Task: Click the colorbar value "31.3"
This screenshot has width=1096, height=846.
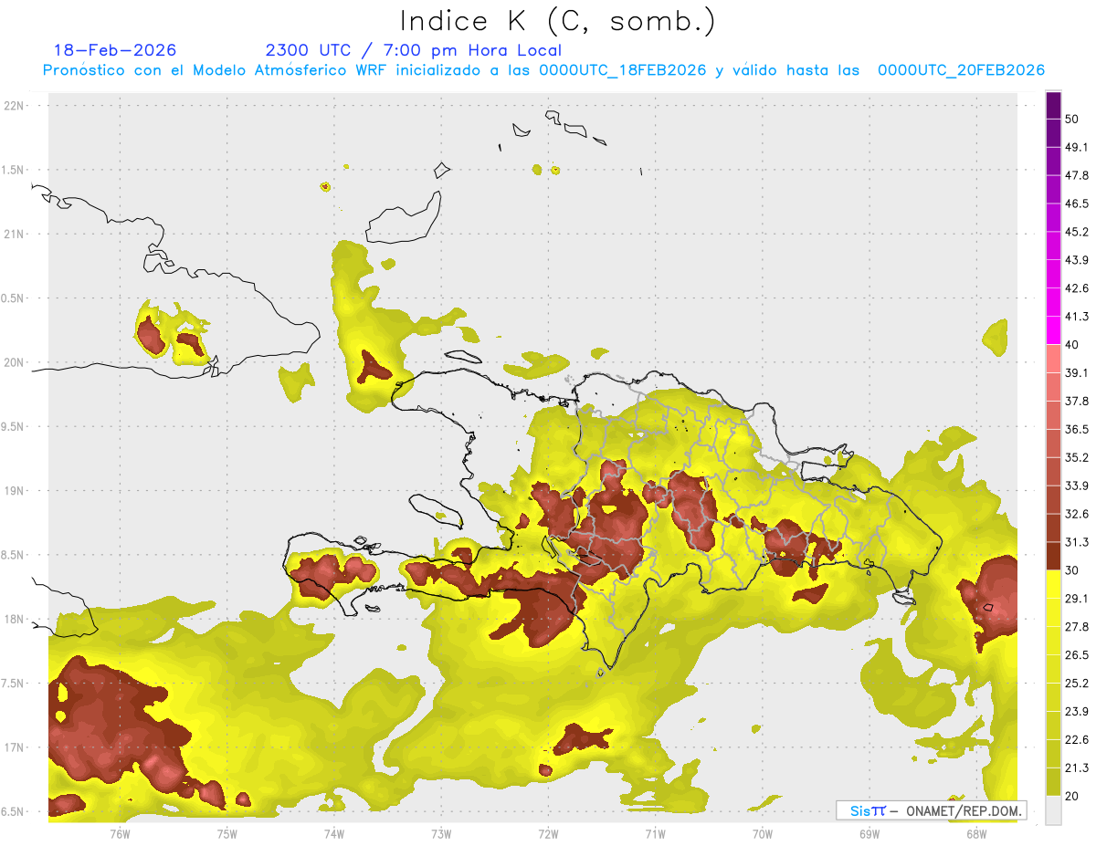Action: click(x=1076, y=542)
